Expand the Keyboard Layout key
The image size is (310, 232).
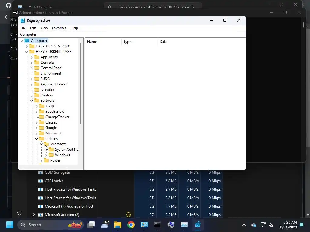[31, 85]
